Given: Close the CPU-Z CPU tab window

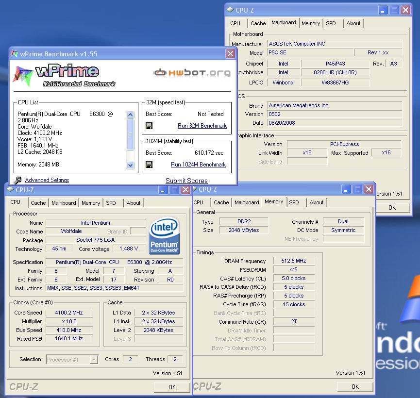Looking at the screenshot, I should 185,190.
